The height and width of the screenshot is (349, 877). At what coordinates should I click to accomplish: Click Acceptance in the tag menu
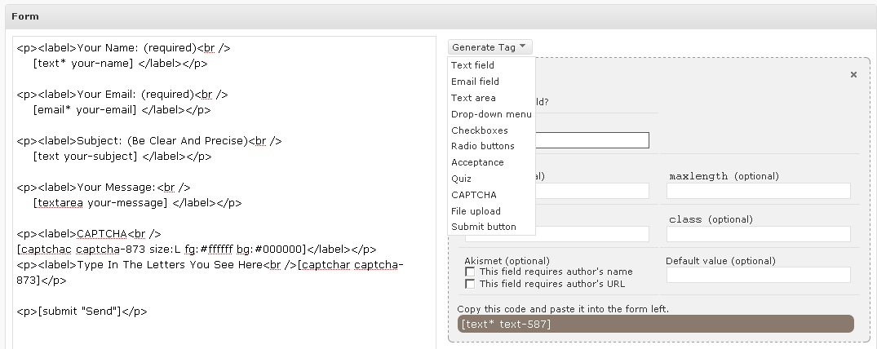tap(477, 162)
